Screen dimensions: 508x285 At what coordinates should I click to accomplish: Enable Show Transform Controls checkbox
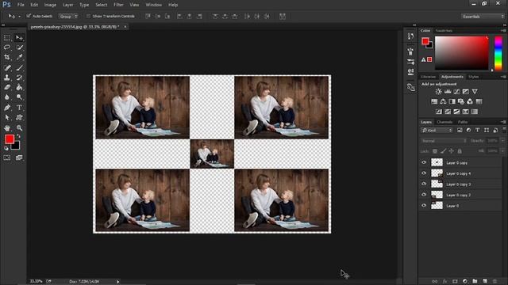coord(88,16)
